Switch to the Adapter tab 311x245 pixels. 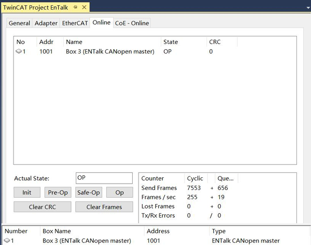(46, 23)
